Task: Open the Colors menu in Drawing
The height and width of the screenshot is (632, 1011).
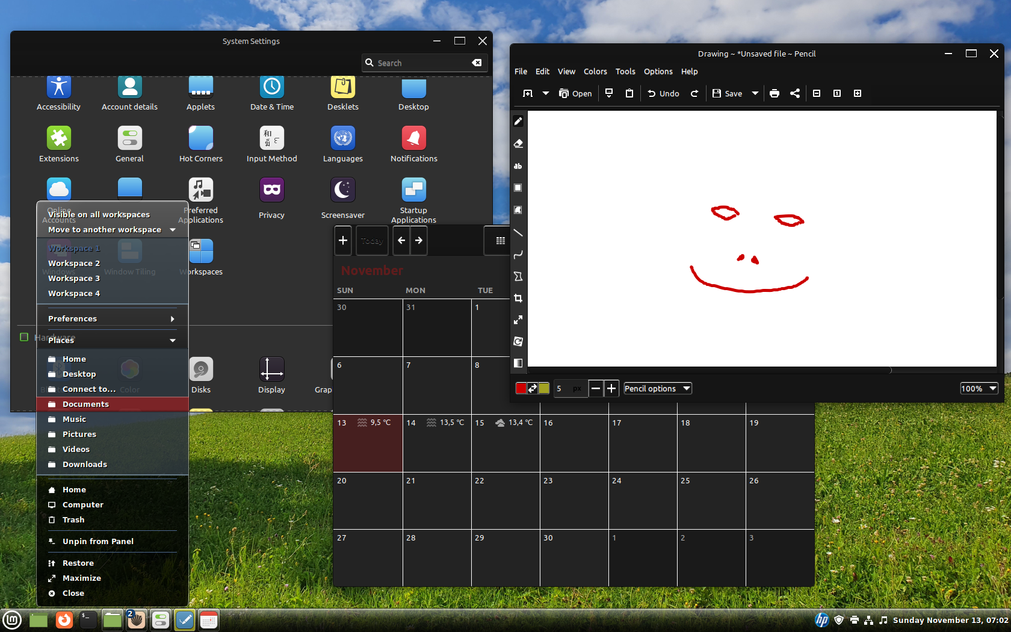Action: pos(595,71)
